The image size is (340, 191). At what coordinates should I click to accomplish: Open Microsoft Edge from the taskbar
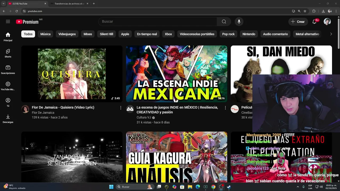198,187
